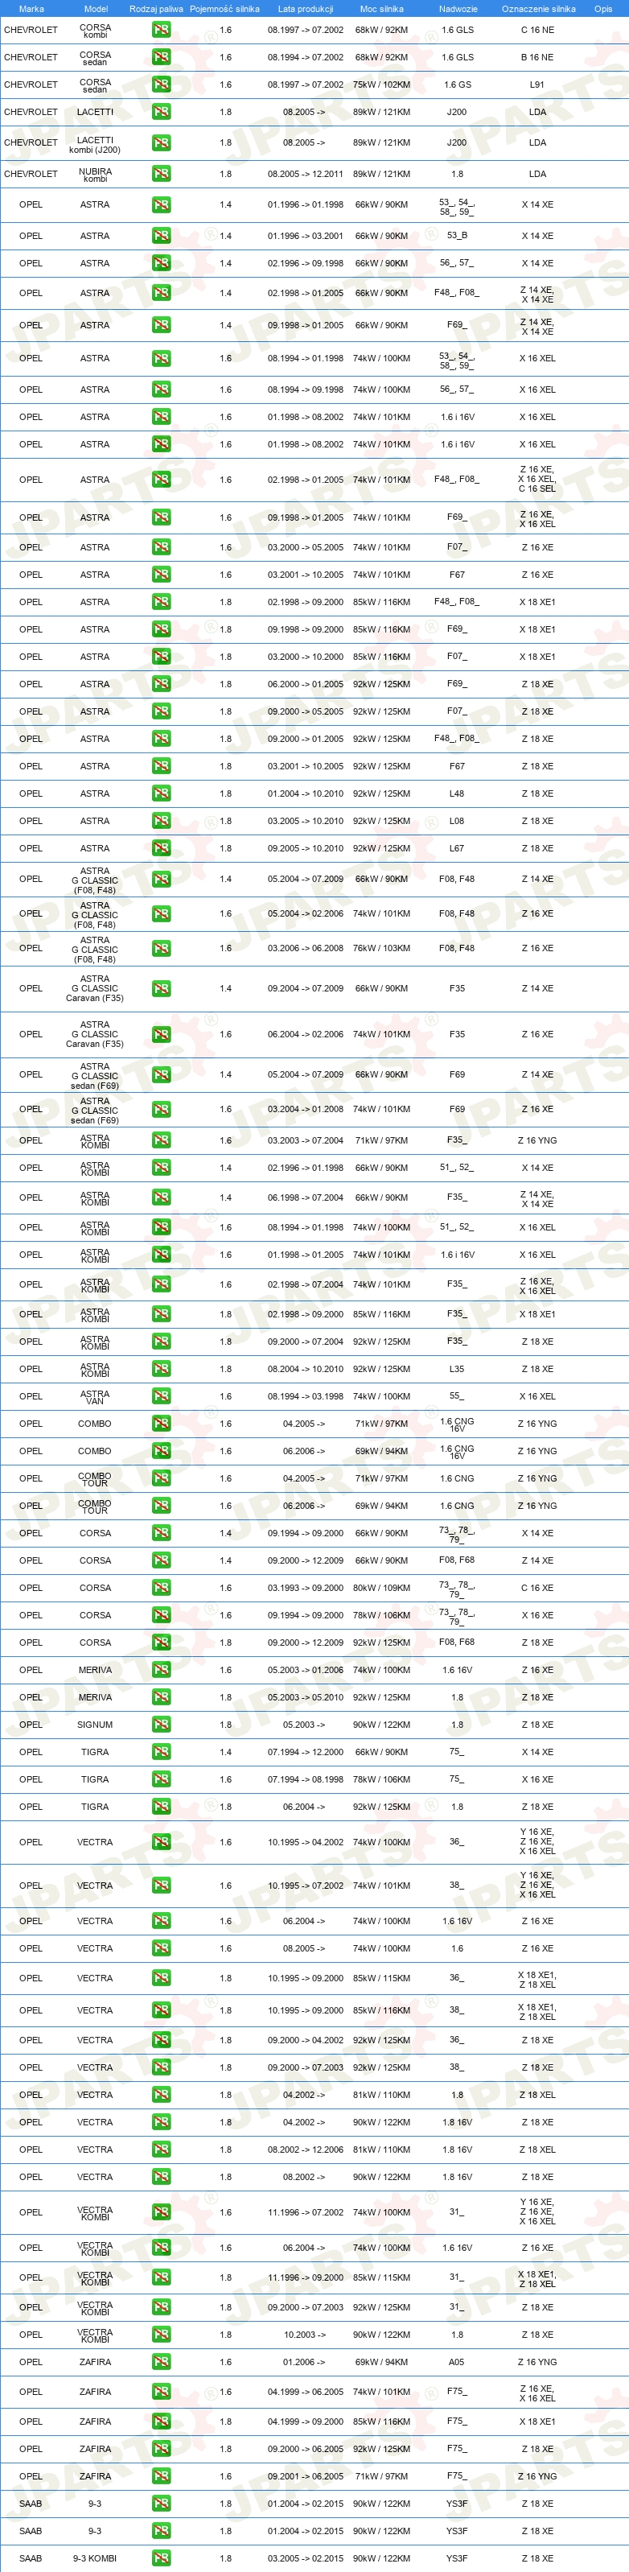Select power cell 75kW / 102KM

point(381,84)
